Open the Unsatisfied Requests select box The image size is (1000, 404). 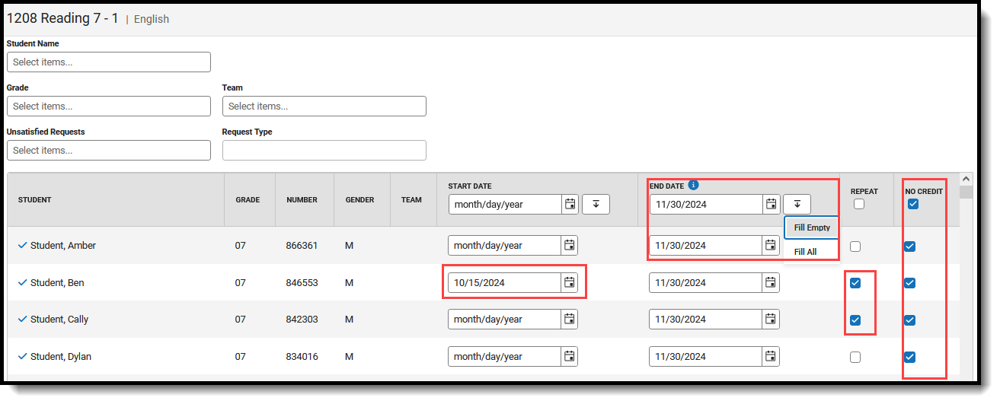pyautogui.click(x=109, y=151)
